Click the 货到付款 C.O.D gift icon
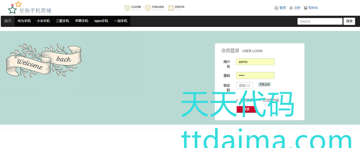The image size is (360, 148). pos(171,8)
